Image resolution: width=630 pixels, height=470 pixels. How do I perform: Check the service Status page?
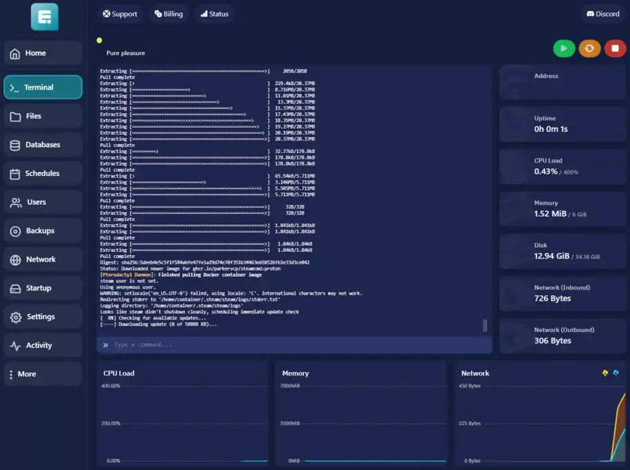click(x=214, y=14)
